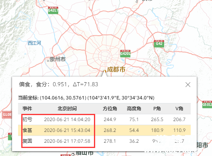Click the 崇州市 city marker circle

[48, 61]
